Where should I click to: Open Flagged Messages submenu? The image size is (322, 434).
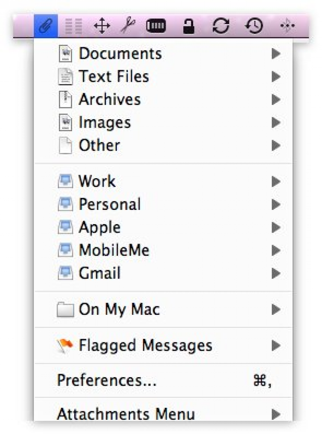[145, 345]
